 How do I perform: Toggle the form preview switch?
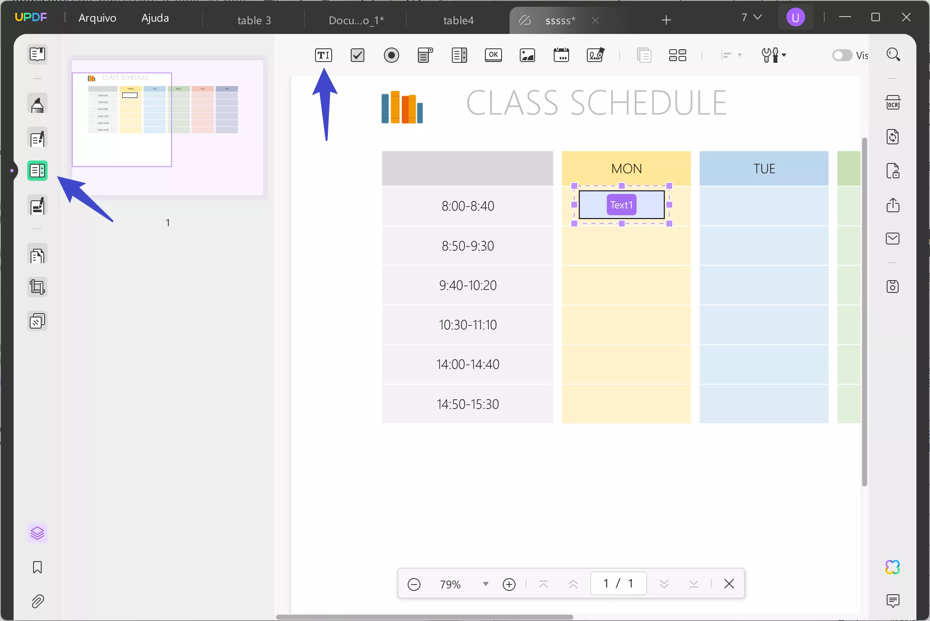click(x=842, y=55)
